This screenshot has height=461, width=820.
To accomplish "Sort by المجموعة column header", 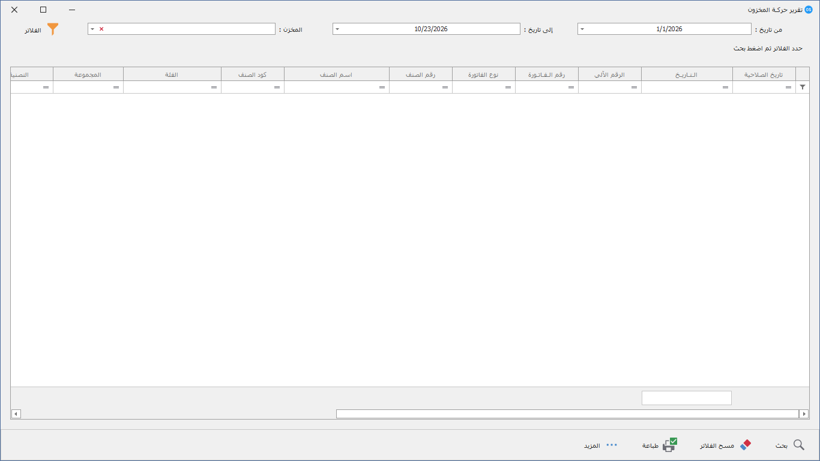I will (x=88, y=74).
